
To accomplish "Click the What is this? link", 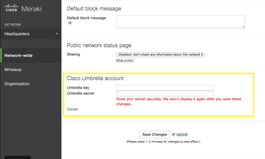I will 125,60.
